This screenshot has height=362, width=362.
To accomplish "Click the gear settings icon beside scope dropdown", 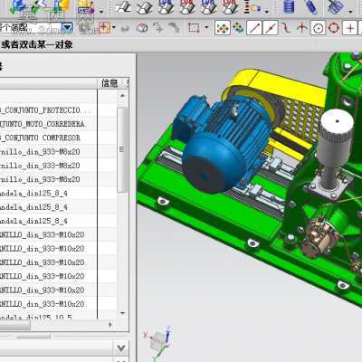I will coord(84,28).
